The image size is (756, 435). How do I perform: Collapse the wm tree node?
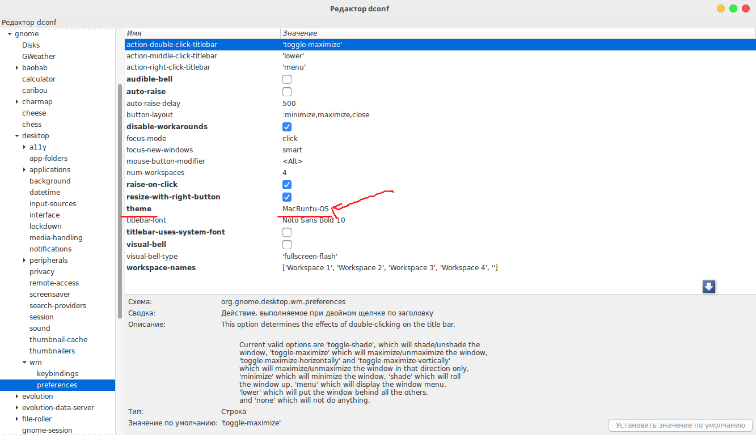pos(24,362)
